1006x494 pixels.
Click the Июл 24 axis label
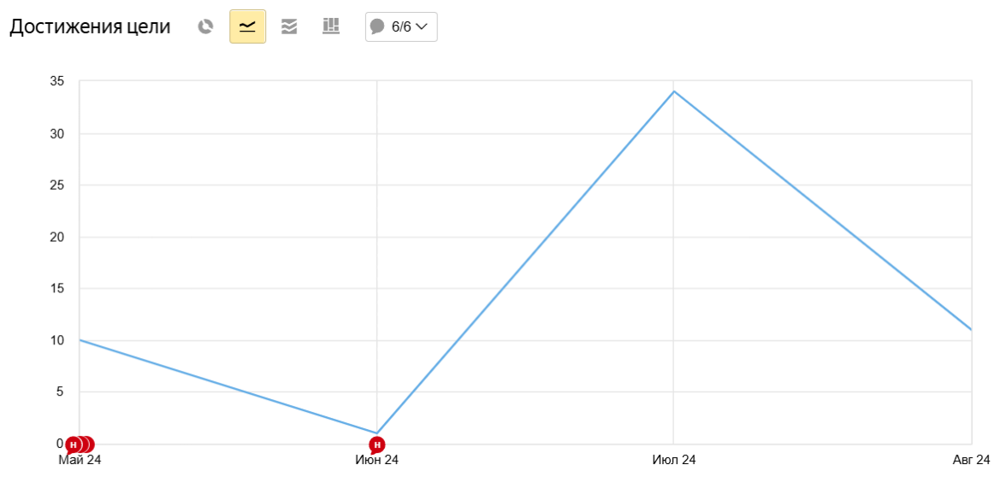[674, 461]
